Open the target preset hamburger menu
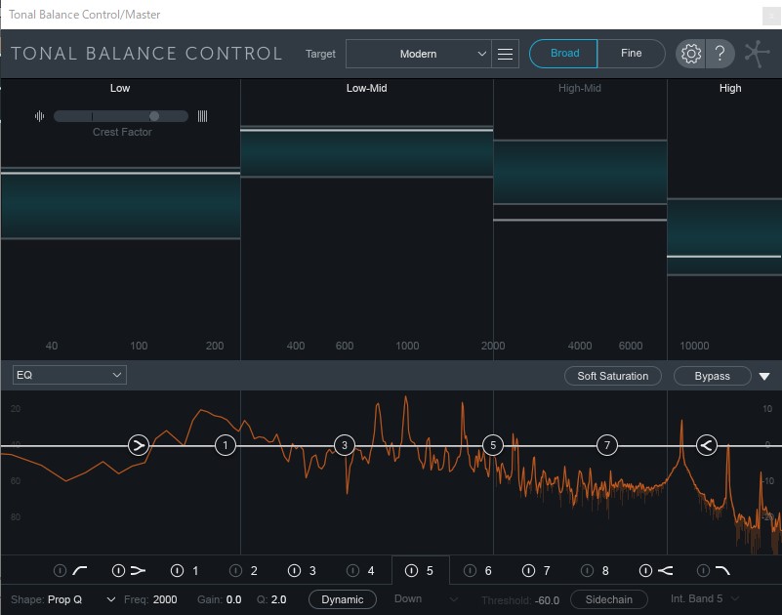Image resolution: width=782 pixels, height=615 pixels. tap(505, 54)
